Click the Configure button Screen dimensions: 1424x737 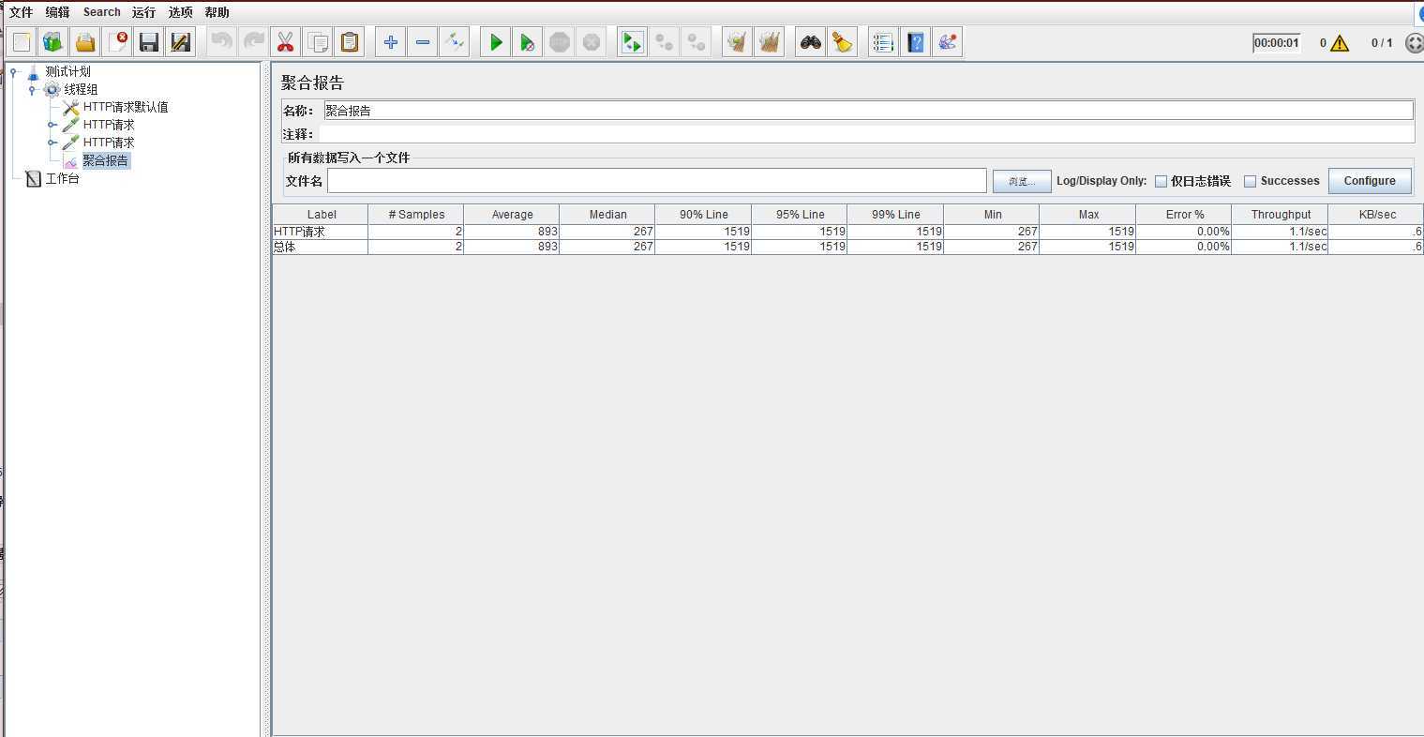pyautogui.click(x=1369, y=181)
